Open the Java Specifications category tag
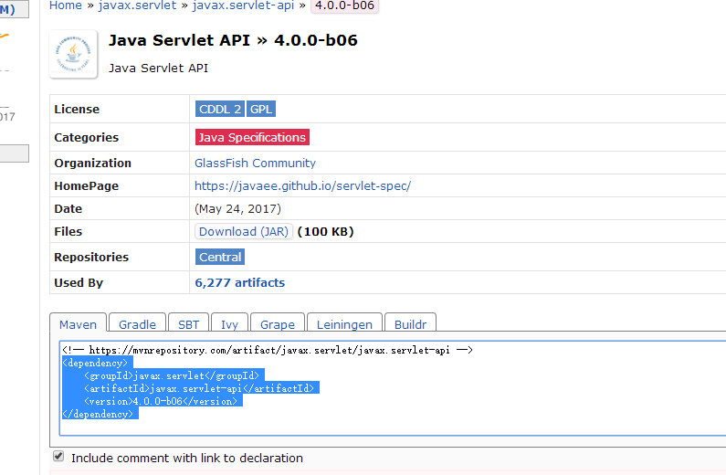The height and width of the screenshot is (475, 726). 252,138
